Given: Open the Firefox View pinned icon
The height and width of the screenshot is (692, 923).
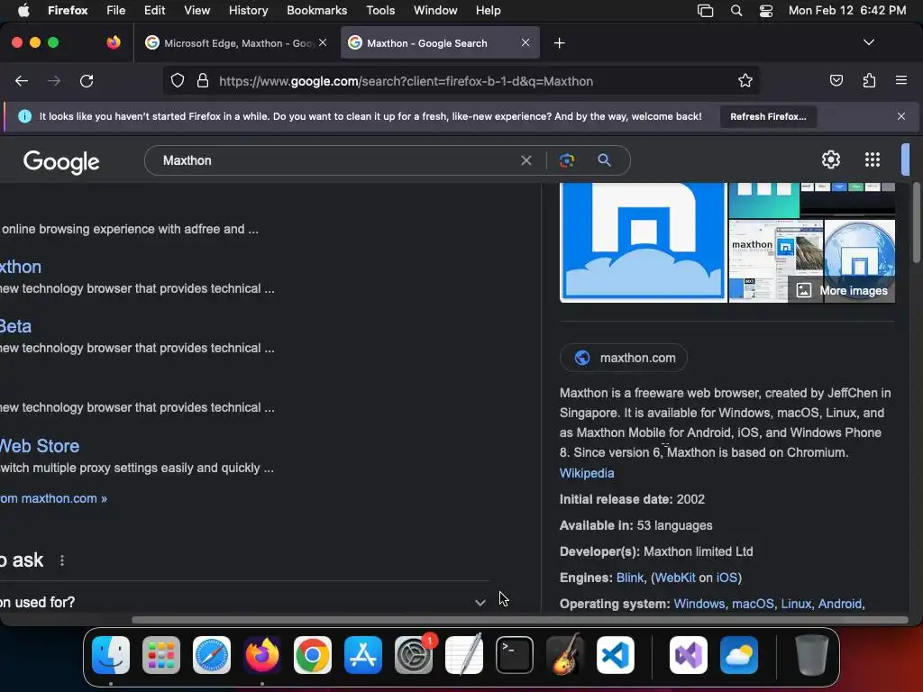Looking at the screenshot, I should pyautogui.click(x=114, y=42).
